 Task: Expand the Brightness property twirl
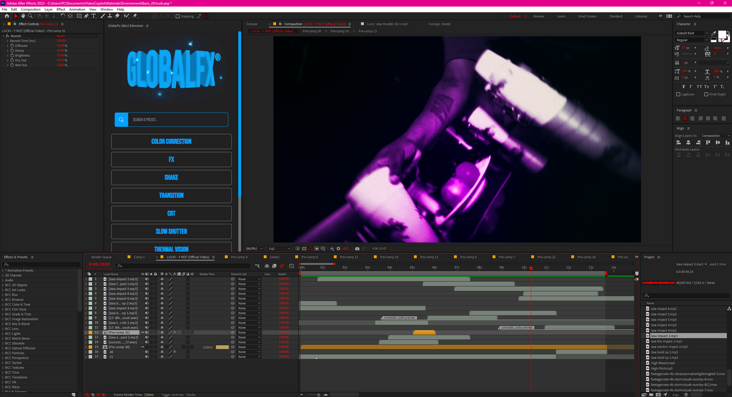pyautogui.click(x=8, y=55)
